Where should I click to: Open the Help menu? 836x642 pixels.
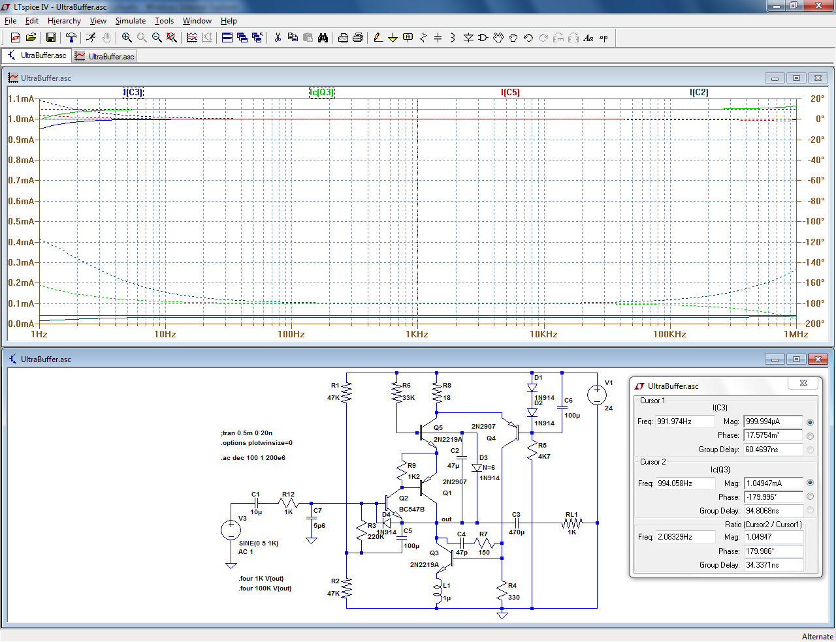[x=229, y=21]
